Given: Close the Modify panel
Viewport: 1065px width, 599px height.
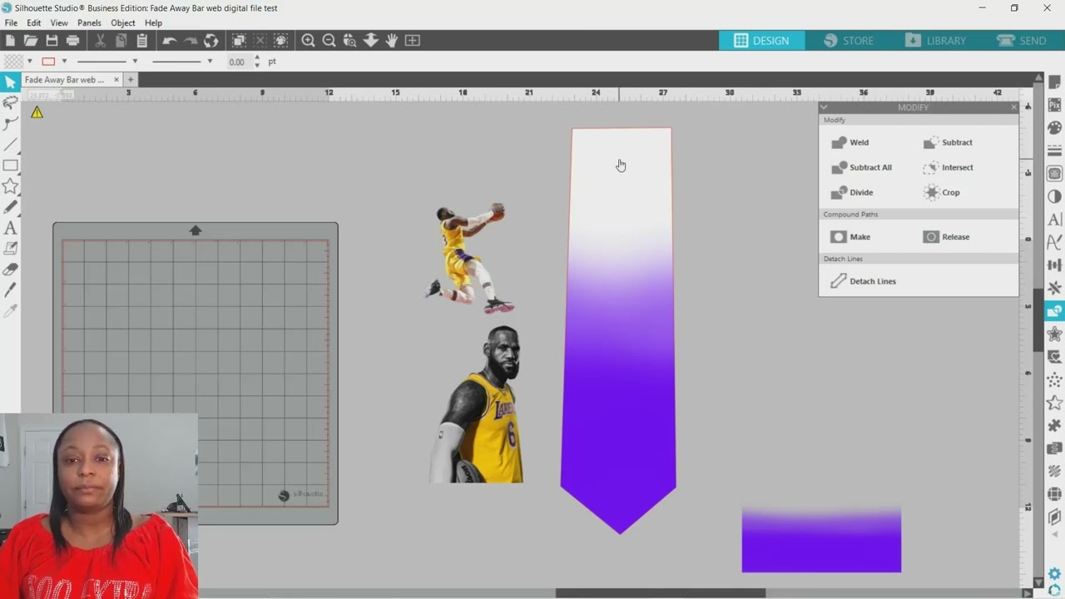Looking at the screenshot, I should click(x=1013, y=107).
